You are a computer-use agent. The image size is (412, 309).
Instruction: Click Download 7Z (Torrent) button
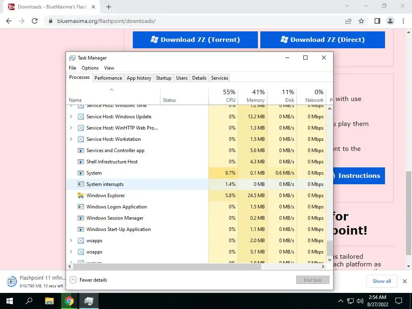(x=195, y=40)
